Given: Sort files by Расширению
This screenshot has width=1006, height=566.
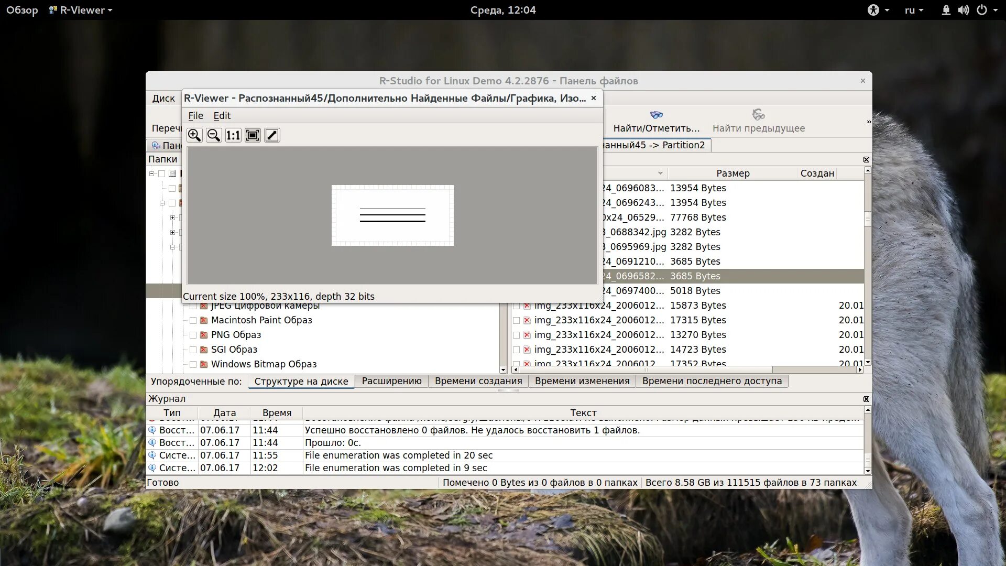Looking at the screenshot, I should 391,381.
